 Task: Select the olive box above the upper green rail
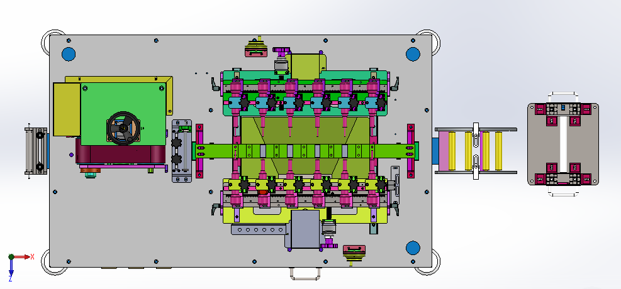point(305,65)
